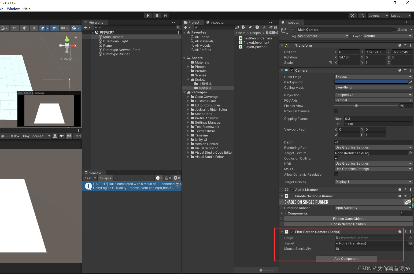Screen dimensions: 414x274
Task: Toggle the Occlusion Culling checkbox
Action: 336,158
